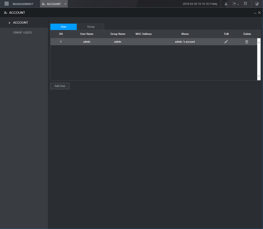This screenshot has height=229, width=263.
Task: Click the user list scrollbar up arrow
Action: [x=259, y=42]
